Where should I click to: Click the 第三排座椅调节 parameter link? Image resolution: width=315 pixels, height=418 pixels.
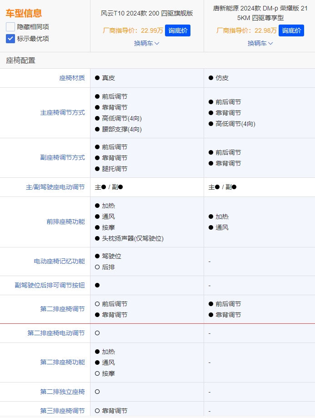pyautogui.click(x=62, y=411)
